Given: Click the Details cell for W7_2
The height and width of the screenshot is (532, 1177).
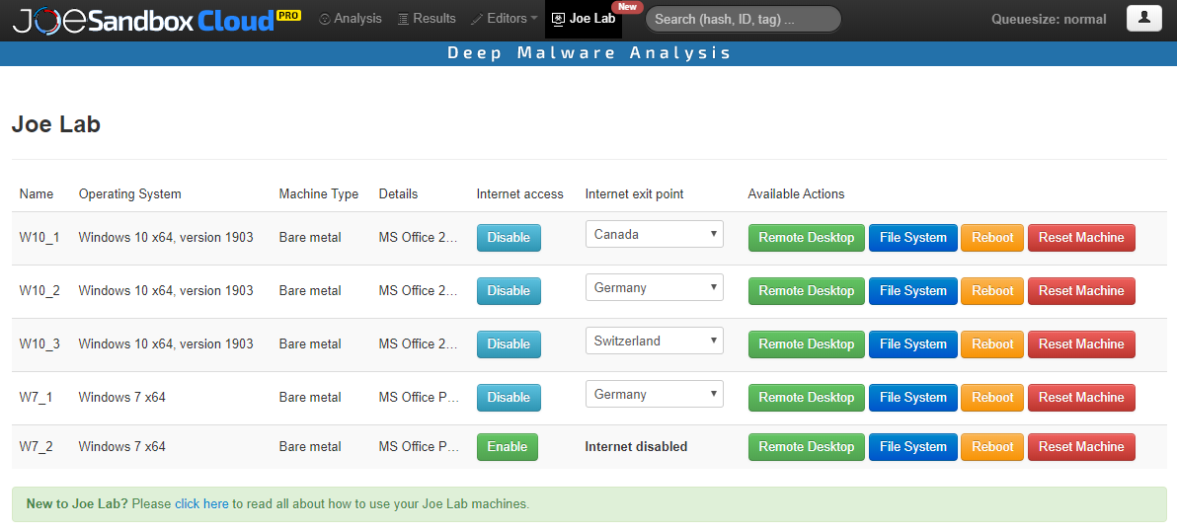Looking at the screenshot, I should [x=419, y=447].
